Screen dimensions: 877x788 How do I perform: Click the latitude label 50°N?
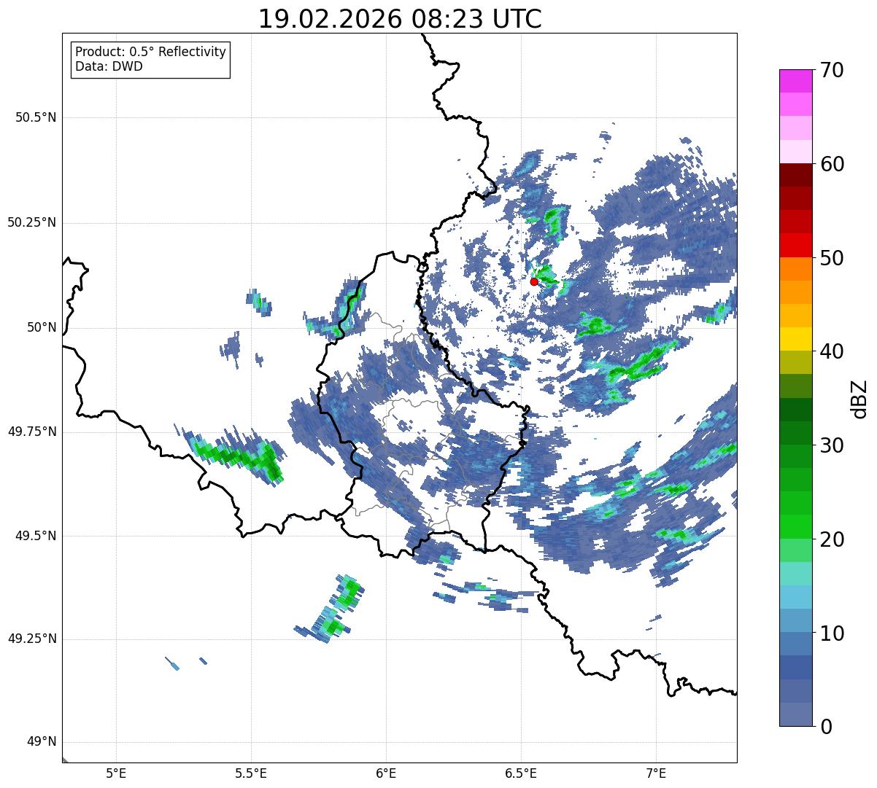click(42, 327)
